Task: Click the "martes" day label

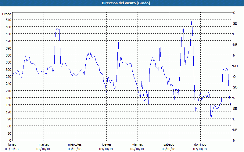Action: 44,145
